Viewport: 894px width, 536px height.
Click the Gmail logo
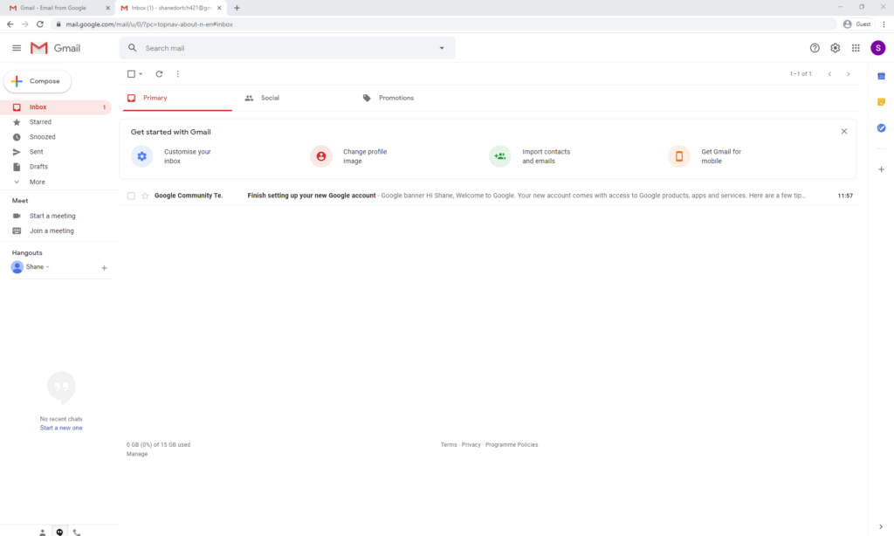(55, 48)
